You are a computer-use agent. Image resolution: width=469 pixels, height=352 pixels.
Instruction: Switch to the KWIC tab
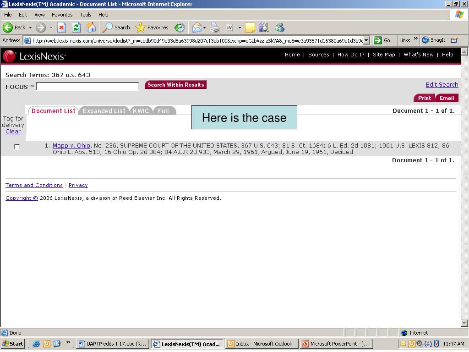click(x=141, y=111)
